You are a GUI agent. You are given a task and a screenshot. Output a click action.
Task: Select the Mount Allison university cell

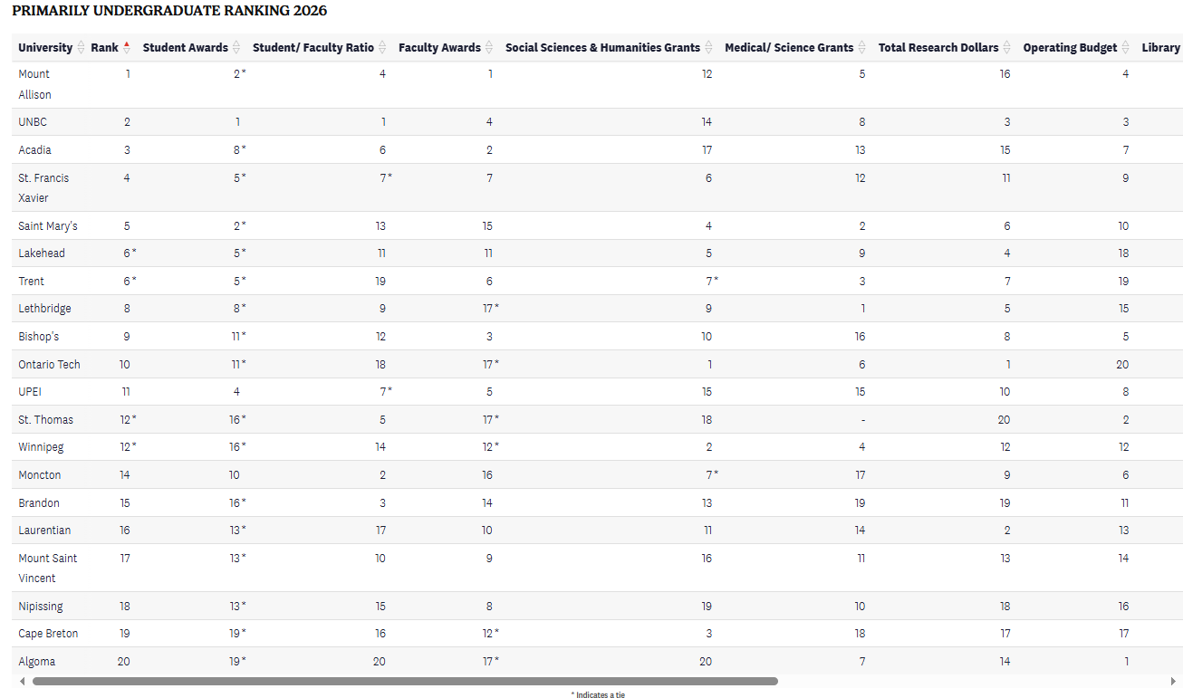coord(35,84)
